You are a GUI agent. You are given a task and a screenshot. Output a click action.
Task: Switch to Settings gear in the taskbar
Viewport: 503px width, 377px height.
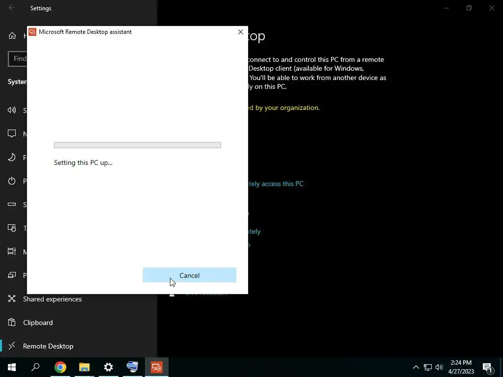(x=109, y=367)
